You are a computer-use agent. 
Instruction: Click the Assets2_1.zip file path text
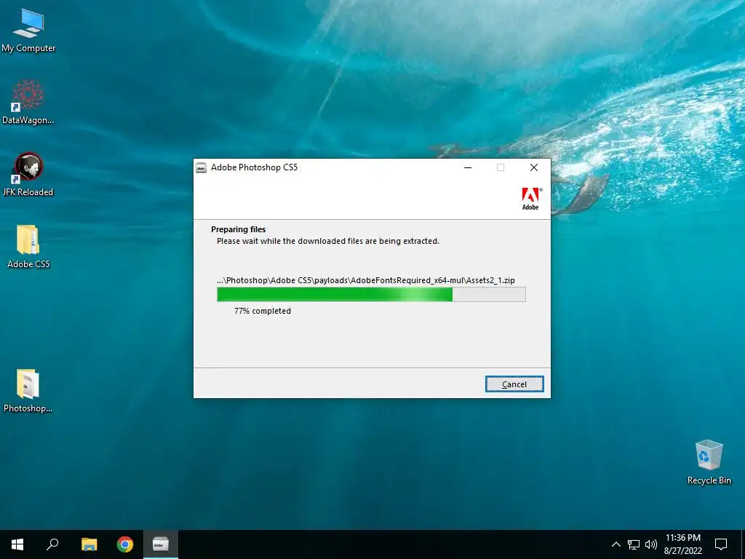(x=365, y=280)
